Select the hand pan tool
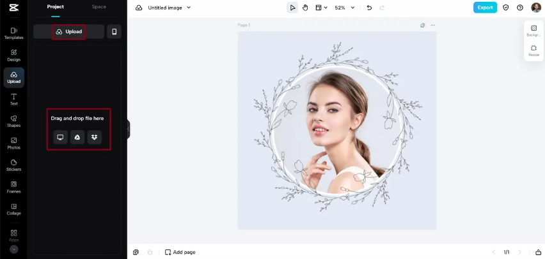 [x=305, y=8]
